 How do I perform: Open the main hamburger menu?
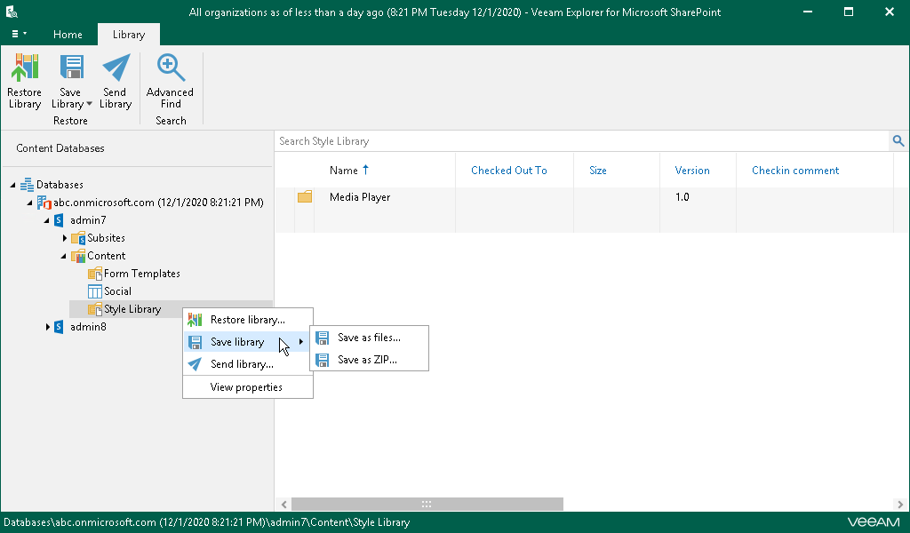[20, 35]
